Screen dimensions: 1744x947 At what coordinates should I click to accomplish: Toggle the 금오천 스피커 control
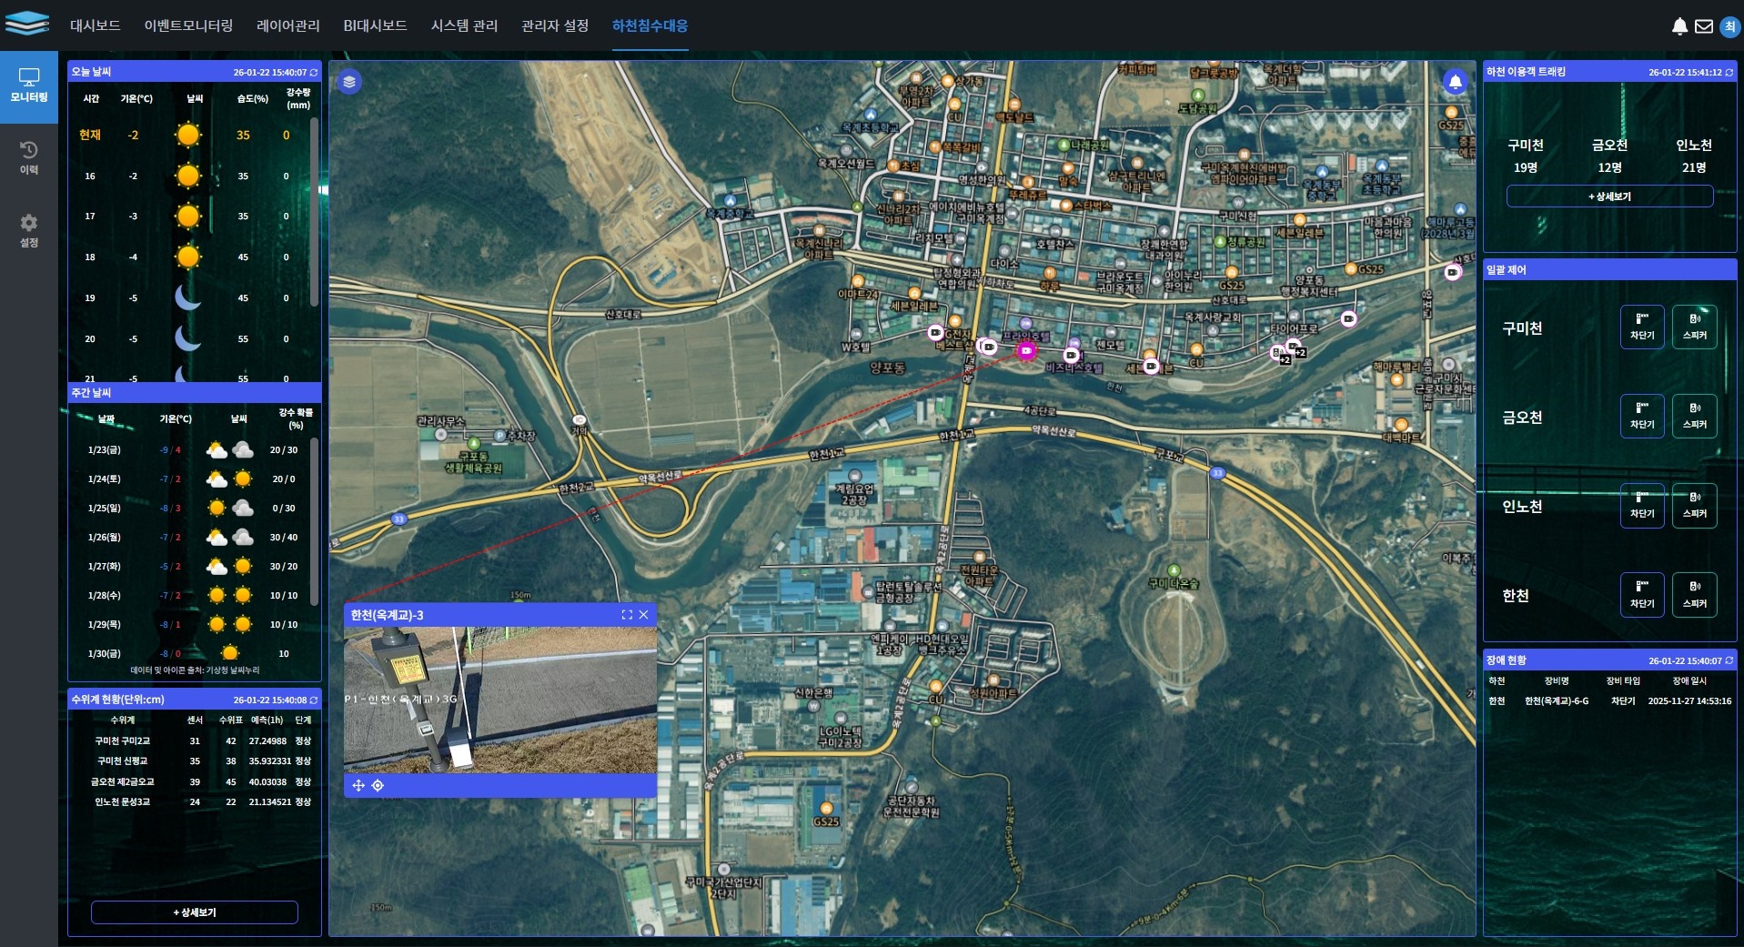click(x=1694, y=416)
